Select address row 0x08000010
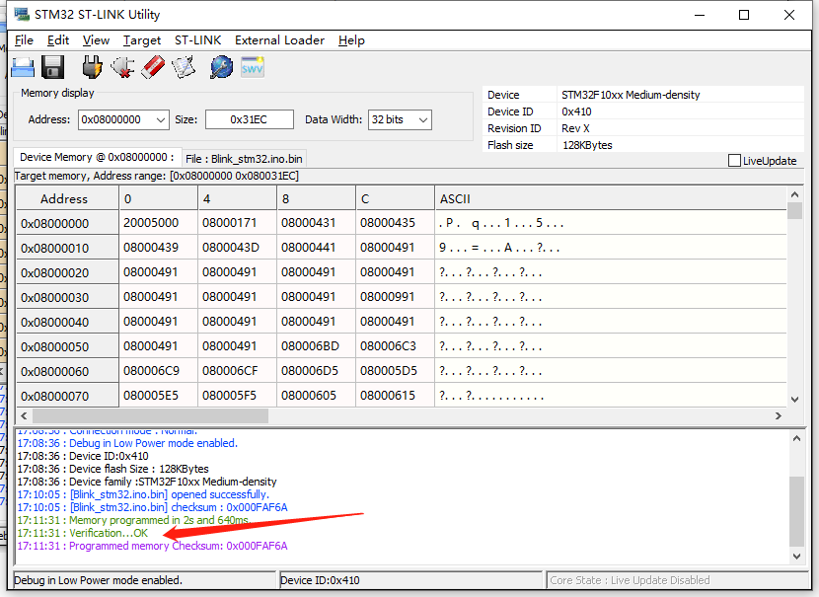 pos(67,248)
